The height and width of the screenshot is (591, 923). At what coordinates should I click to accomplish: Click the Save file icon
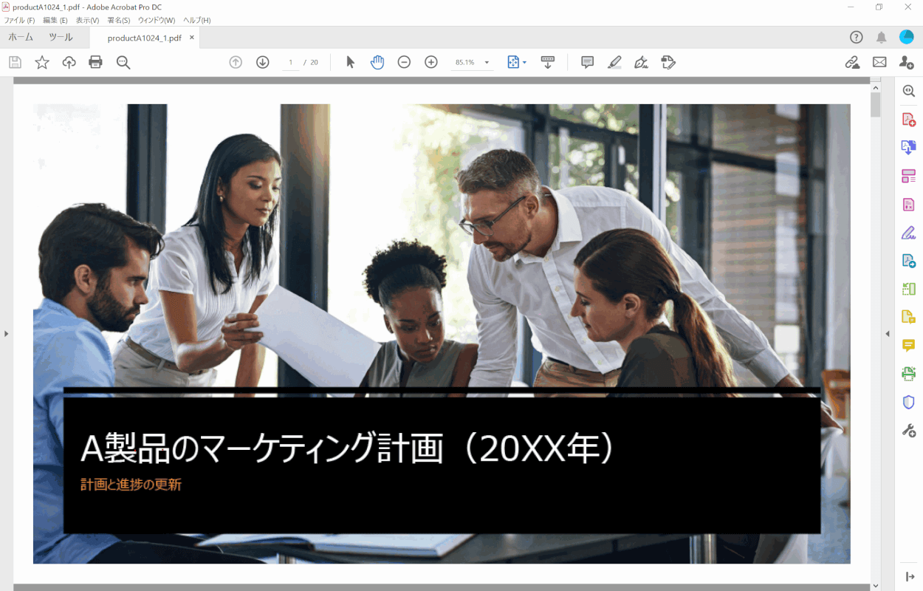coord(15,63)
